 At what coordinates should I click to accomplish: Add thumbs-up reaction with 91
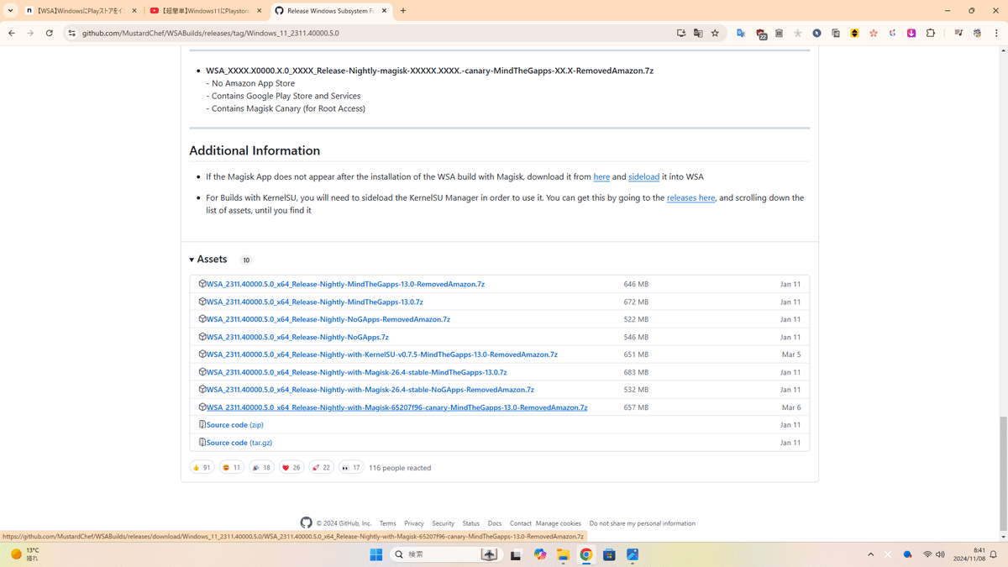202,467
